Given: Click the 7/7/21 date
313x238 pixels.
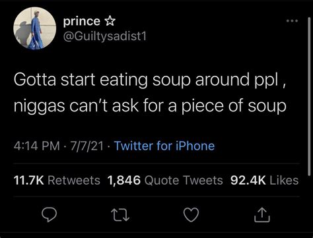Looking at the screenshot, I should click(87, 146).
